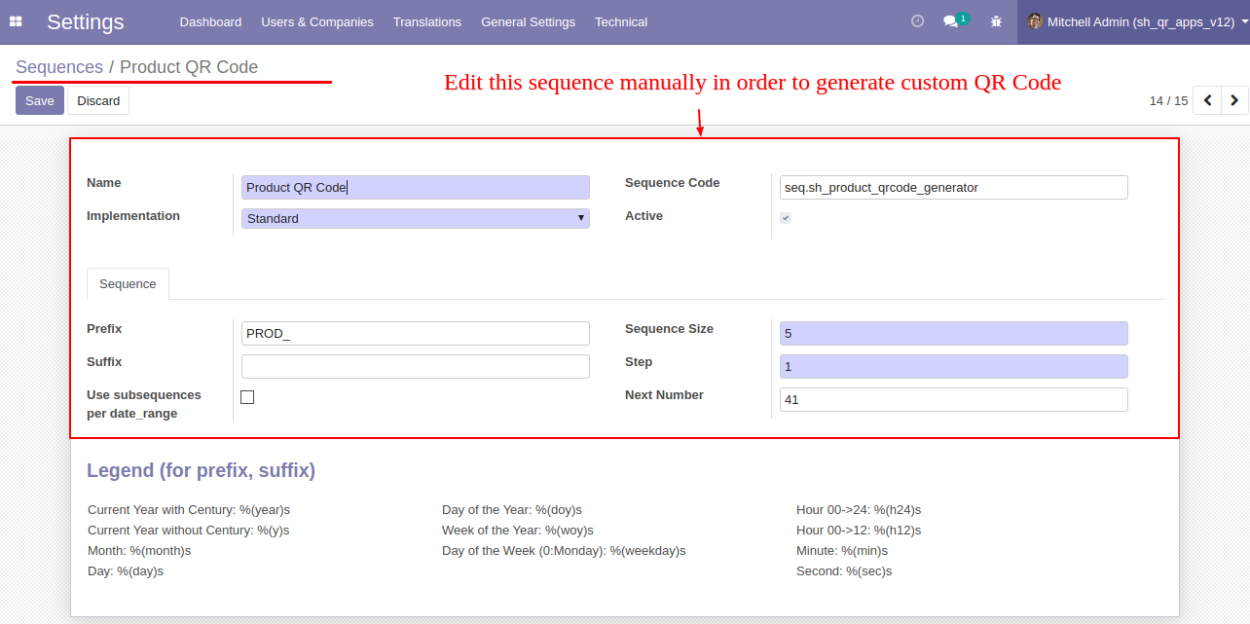The height and width of the screenshot is (624, 1250).
Task: Expand the Mitchell Admin user menu
Action: click(1133, 21)
